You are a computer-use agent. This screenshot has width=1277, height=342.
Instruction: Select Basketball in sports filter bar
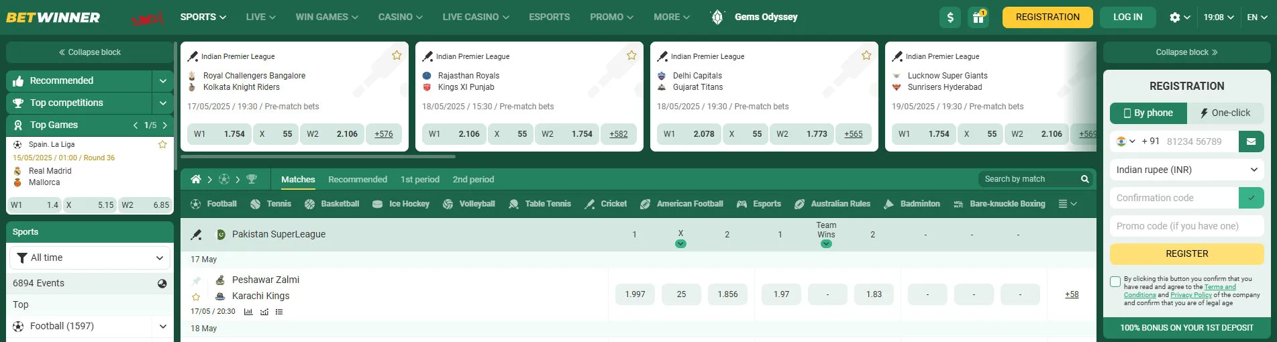pyautogui.click(x=331, y=204)
